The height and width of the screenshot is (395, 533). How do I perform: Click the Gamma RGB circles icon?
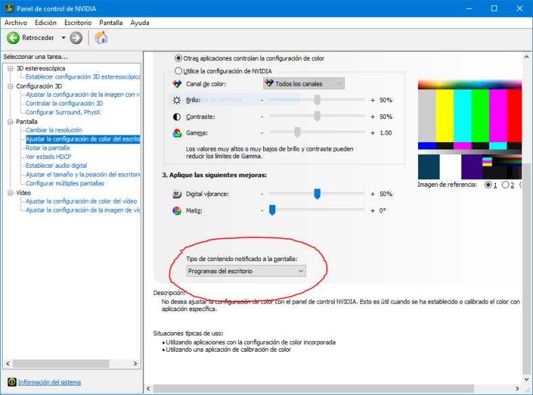click(x=177, y=133)
